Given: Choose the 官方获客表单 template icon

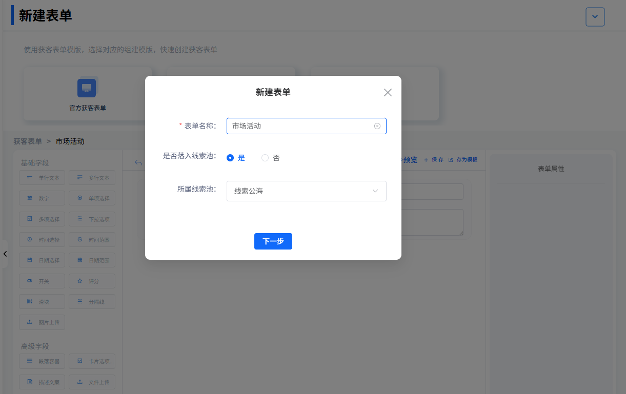Looking at the screenshot, I should pos(87,88).
